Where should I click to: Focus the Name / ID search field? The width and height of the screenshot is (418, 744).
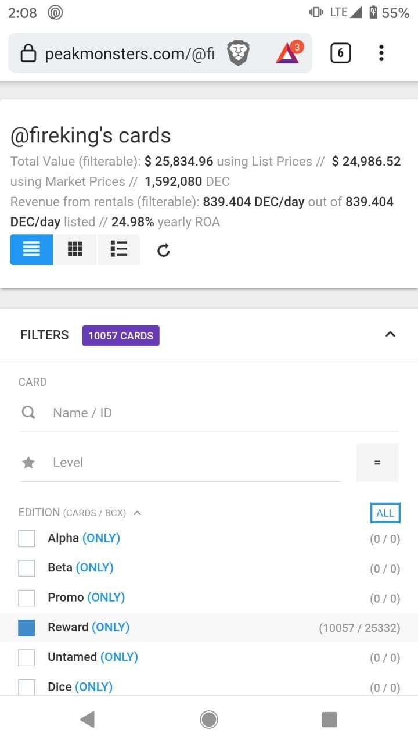[x=209, y=413]
